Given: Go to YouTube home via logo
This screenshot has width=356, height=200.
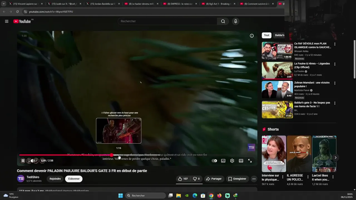Looking at the screenshot, I should coord(22,21).
